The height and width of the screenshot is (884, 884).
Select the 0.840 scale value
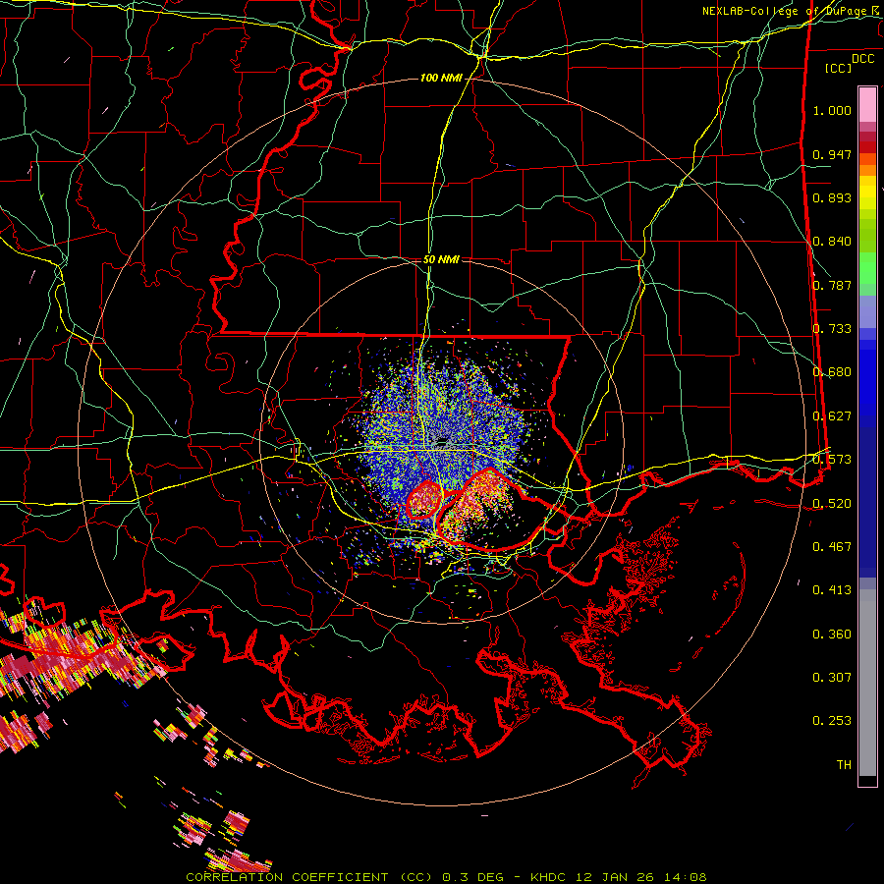(x=832, y=242)
